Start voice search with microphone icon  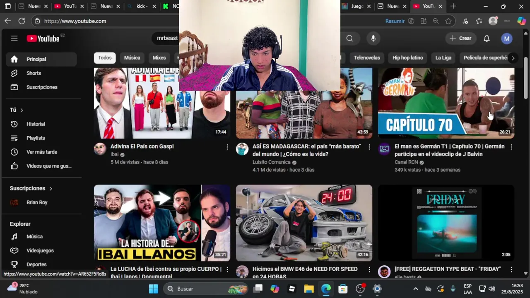click(373, 38)
